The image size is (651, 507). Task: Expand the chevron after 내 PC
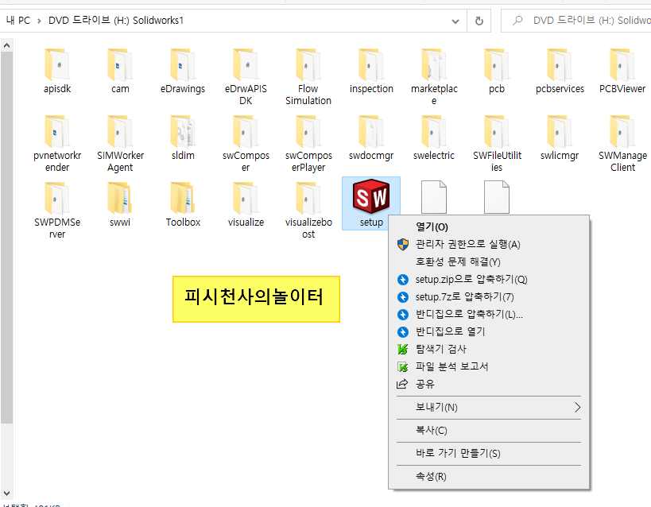pyautogui.click(x=39, y=21)
